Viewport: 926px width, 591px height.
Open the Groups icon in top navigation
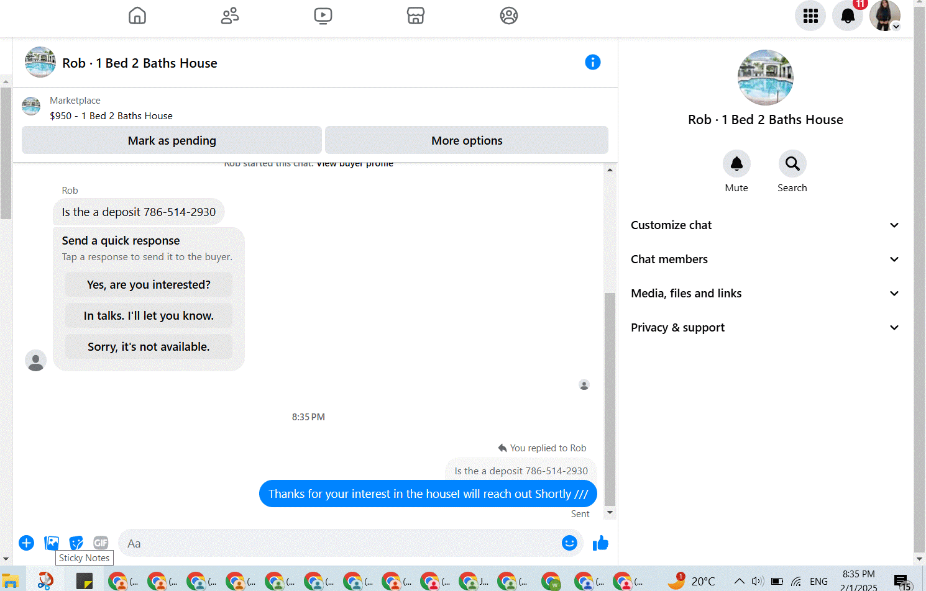point(509,16)
